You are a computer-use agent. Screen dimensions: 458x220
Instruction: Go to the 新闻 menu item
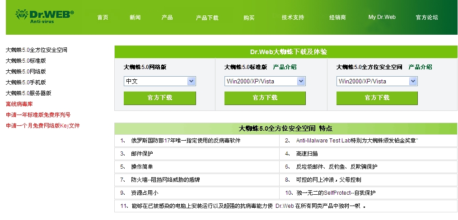pyautogui.click(x=135, y=18)
